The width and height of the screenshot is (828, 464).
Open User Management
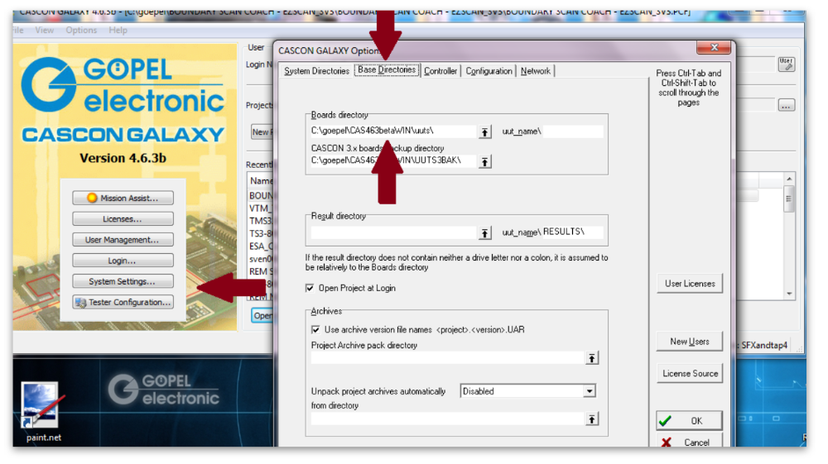point(123,239)
